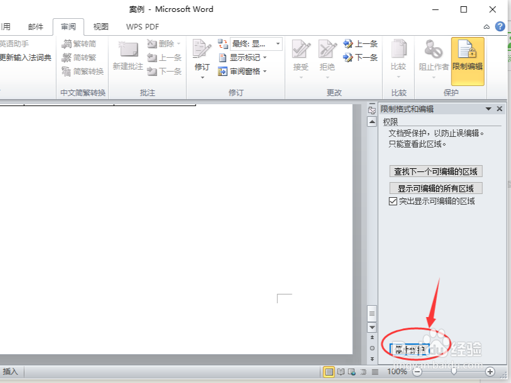Viewport: 511px width, 383px height.
Task: Expand the Compare (比较) dropdown arrow
Action: click(398, 77)
